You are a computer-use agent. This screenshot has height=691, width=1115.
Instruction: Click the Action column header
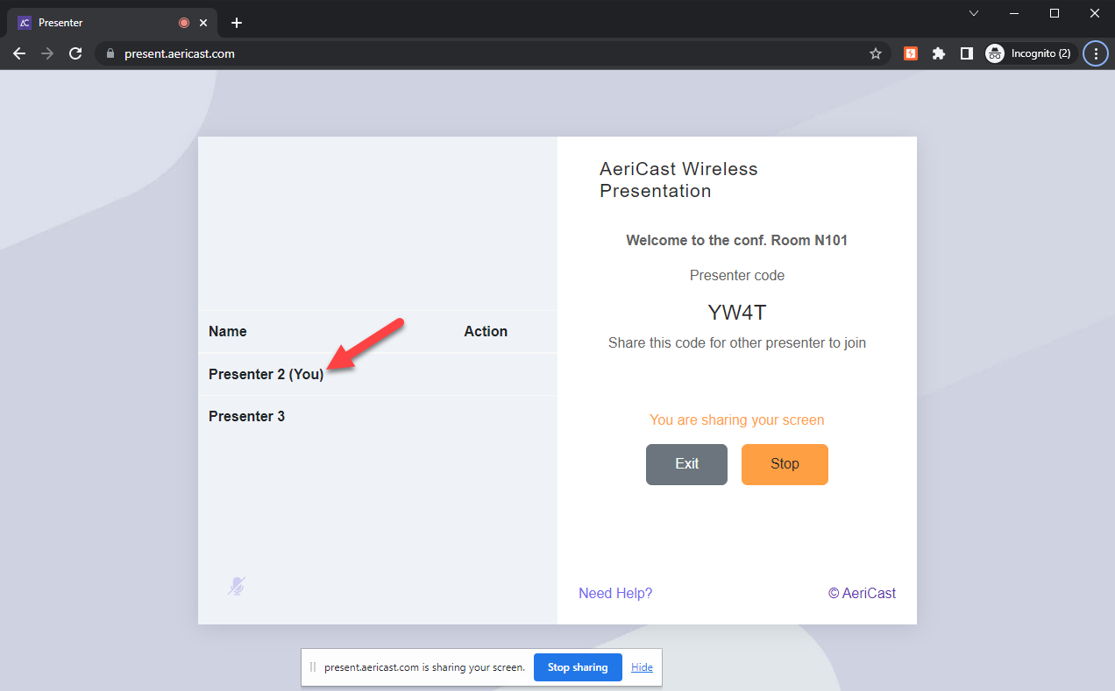tap(486, 331)
